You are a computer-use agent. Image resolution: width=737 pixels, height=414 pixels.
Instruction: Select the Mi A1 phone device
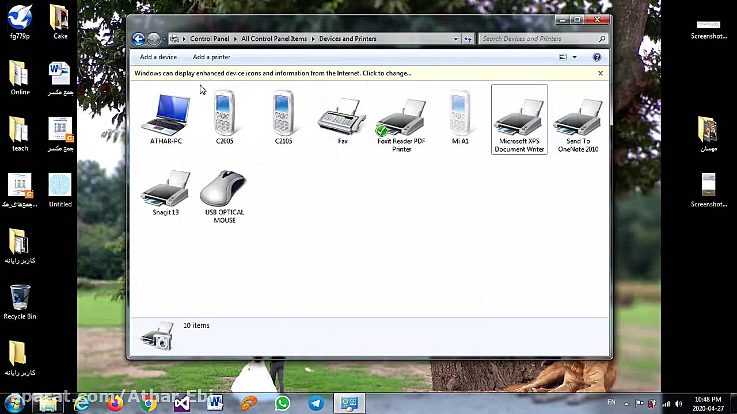point(460,118)
